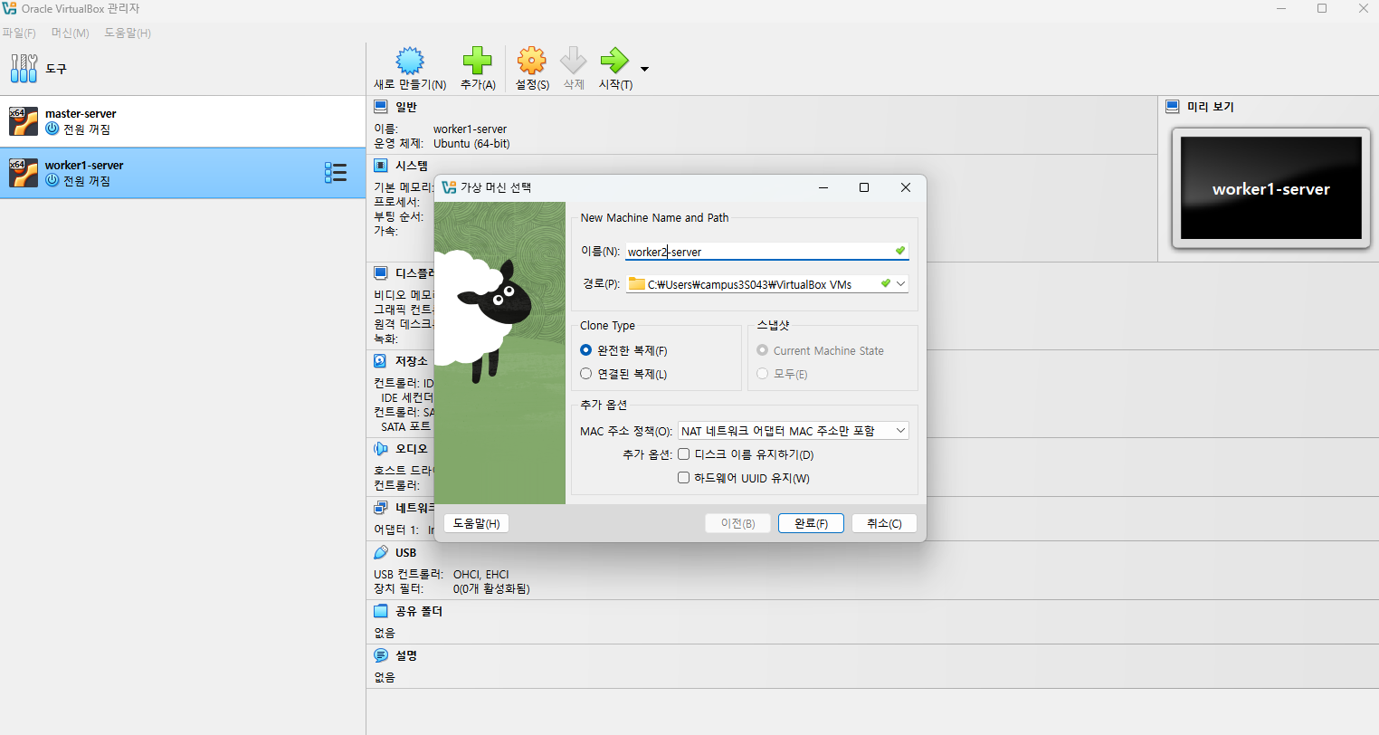This screenshot has width=1379, height=735.
Task: Click the name field containing worker2-server
Action: [x=767, y=252]
